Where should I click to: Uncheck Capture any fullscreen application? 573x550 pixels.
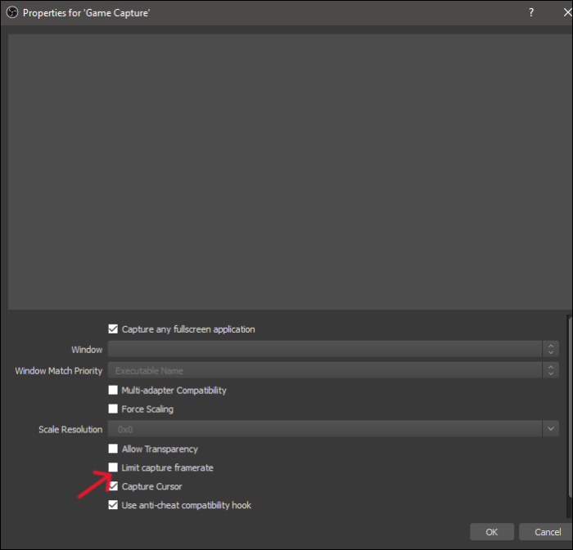pos(114,329)
